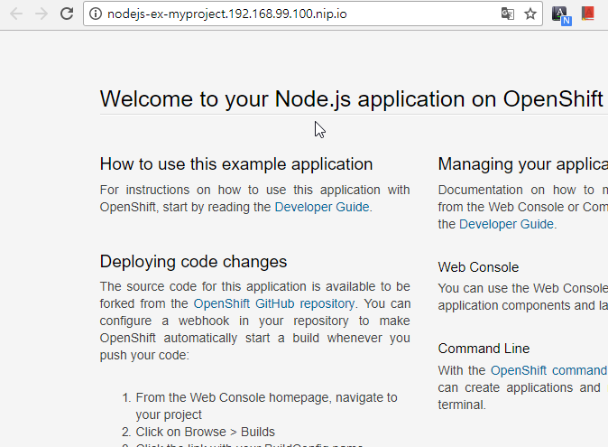The image size is (608, 447).
Task: Open the OpenShift command link under Command Line
Action: 549,370
